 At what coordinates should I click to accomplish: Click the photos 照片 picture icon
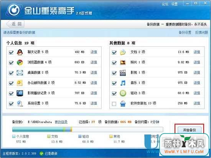(x=123, y=62)
